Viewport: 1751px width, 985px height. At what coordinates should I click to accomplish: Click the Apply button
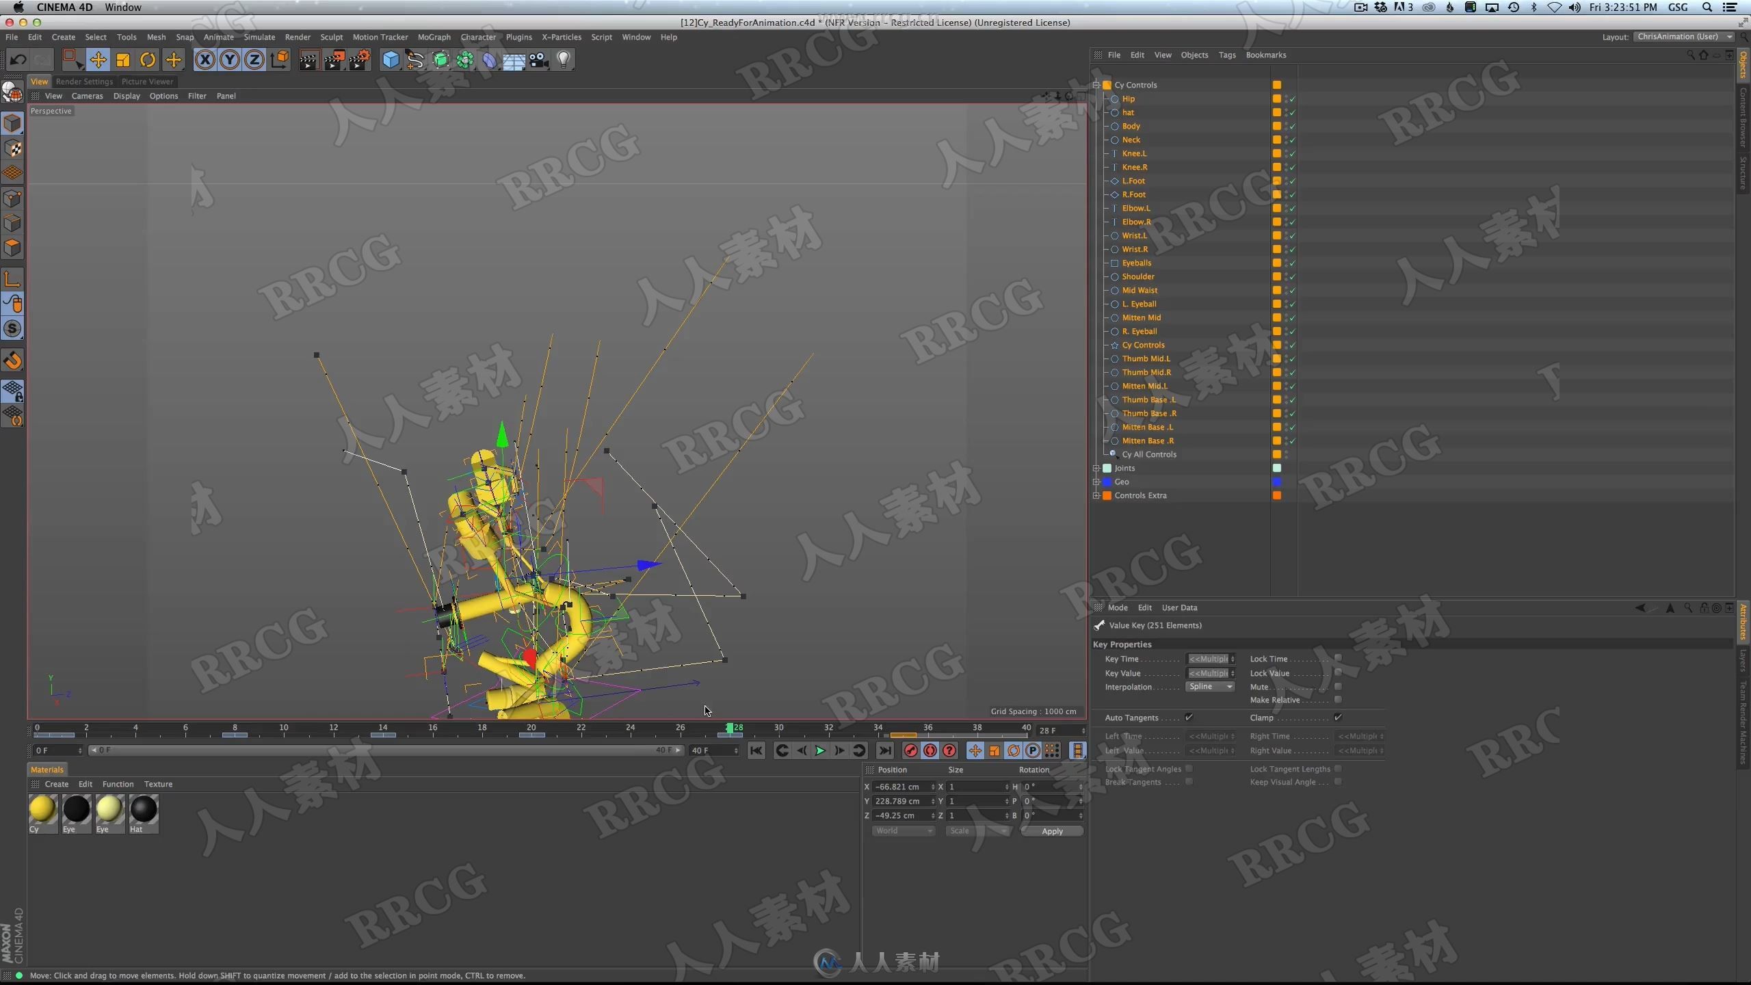click(1052, 831)
